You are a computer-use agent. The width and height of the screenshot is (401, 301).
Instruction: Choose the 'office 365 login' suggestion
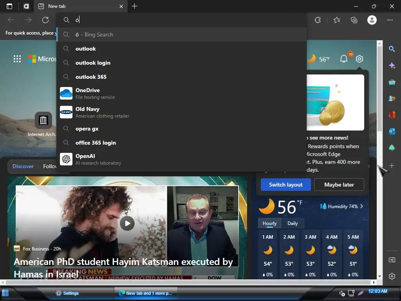click(182, 143)
